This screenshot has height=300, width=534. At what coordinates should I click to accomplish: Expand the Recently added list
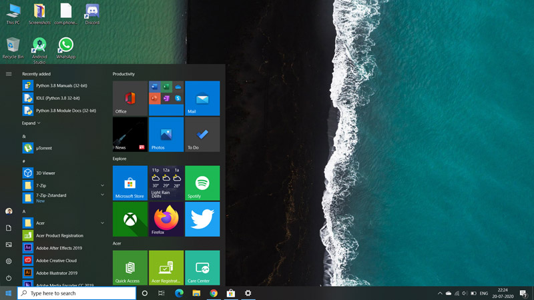tap(31, 123)
